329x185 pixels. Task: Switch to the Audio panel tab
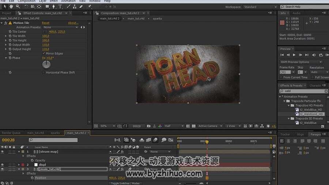296,13
